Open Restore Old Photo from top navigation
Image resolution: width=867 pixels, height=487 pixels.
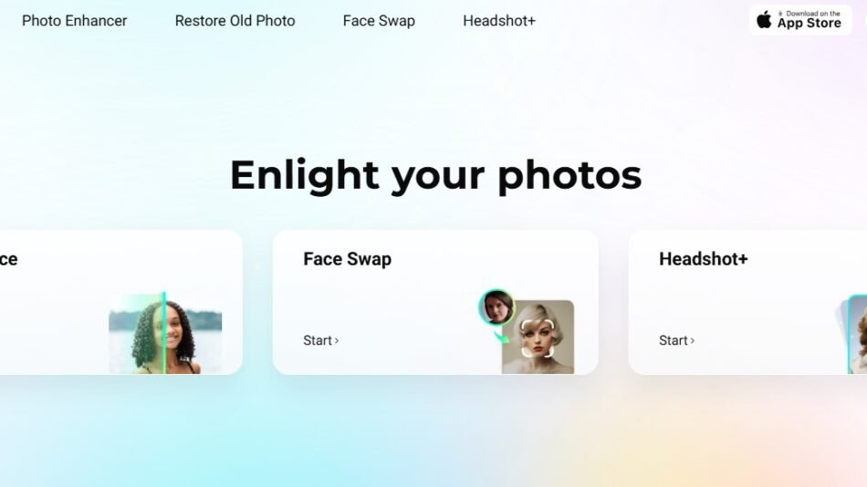point(235,21)
